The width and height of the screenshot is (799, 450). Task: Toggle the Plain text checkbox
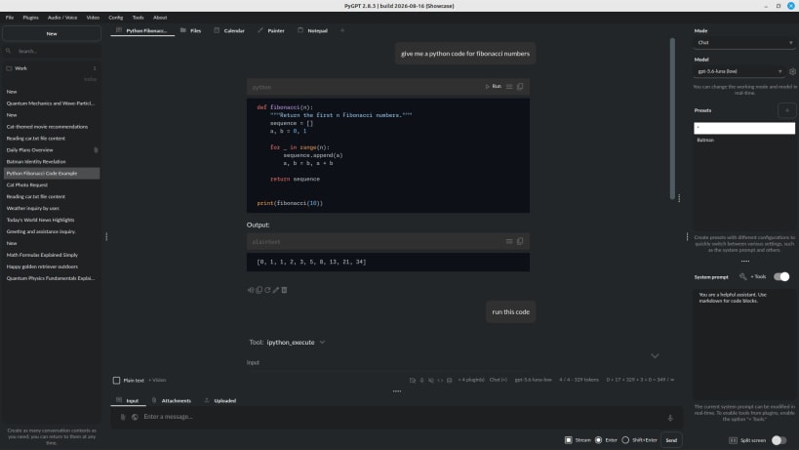point(116,380)
